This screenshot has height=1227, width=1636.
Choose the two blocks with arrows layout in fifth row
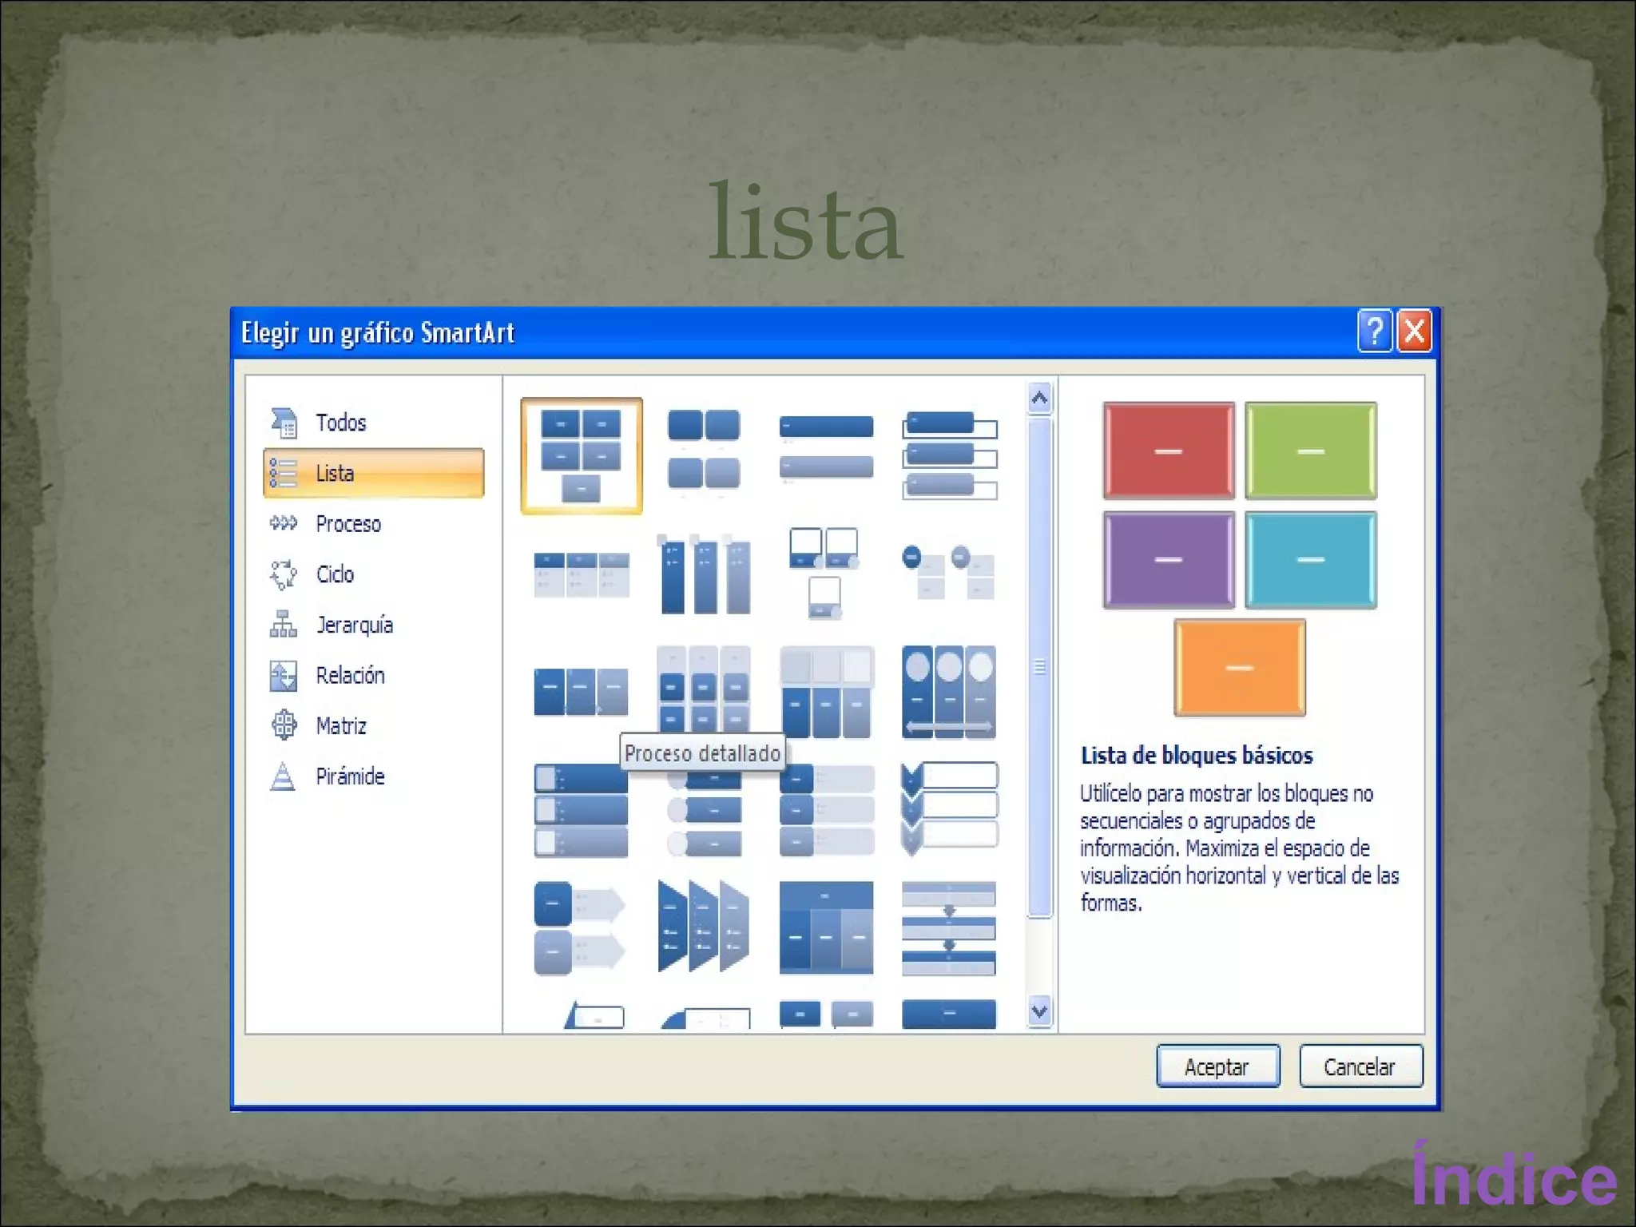(580, 928)
